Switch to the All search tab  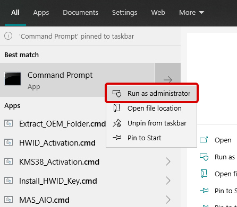tap(15, 13)
